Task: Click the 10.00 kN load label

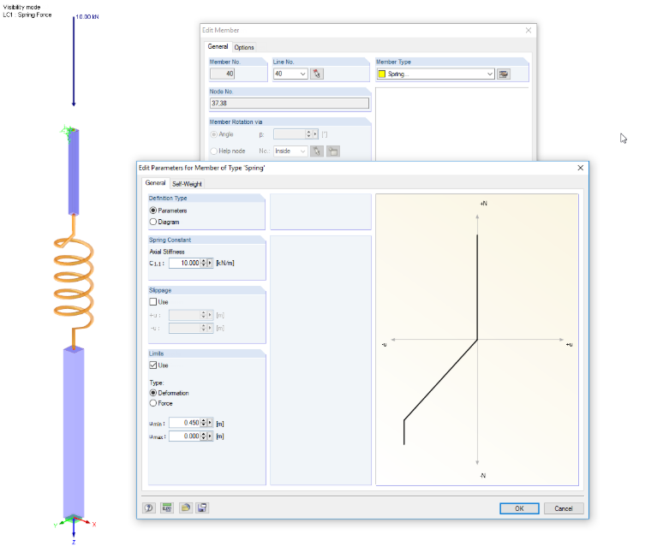Action: 87,17
